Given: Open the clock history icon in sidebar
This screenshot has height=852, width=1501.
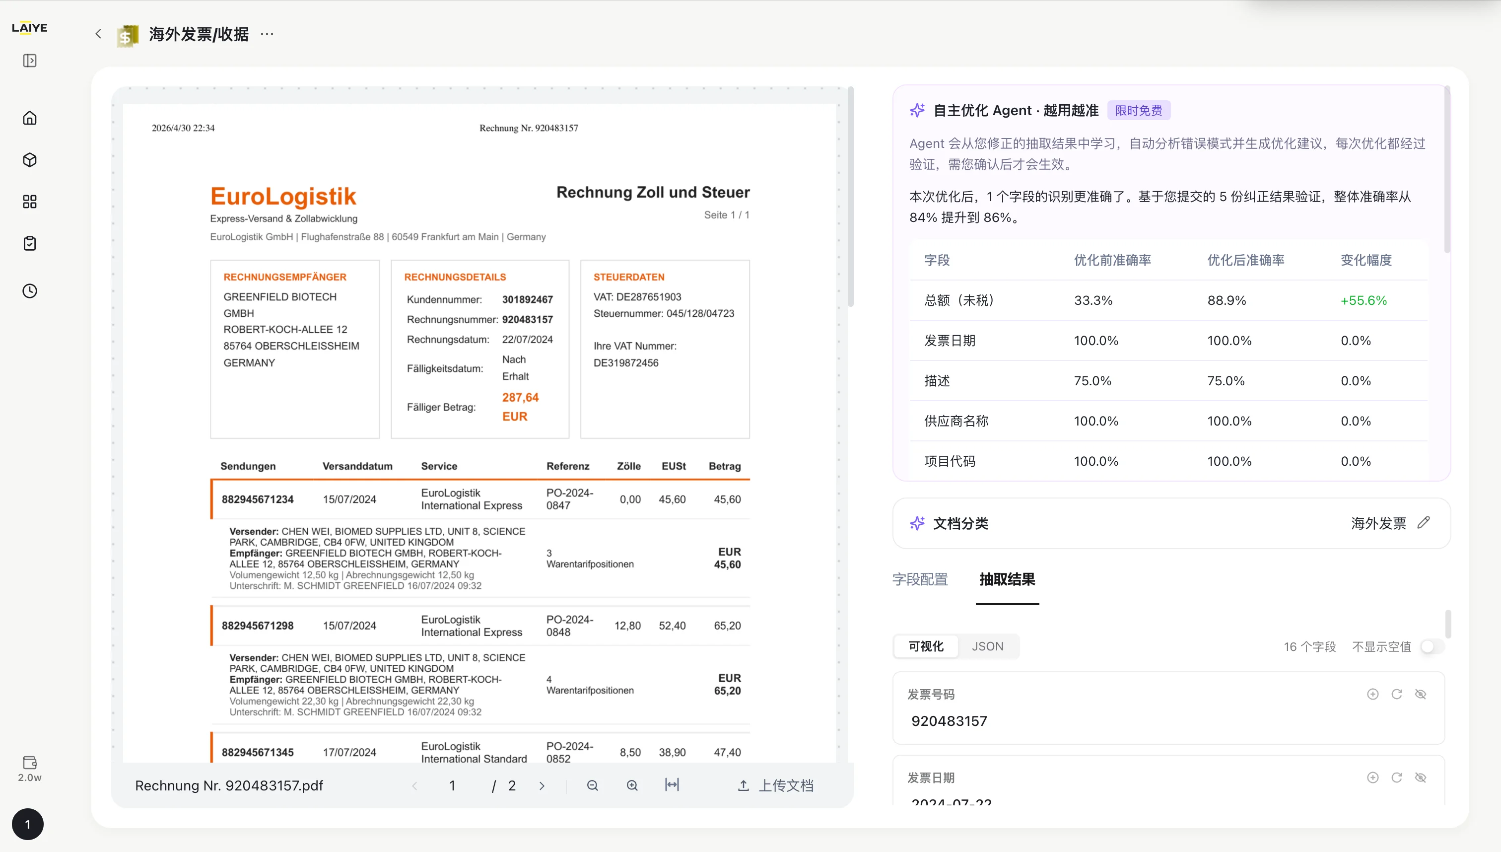Looking at the screenshot, I should pyautogui.click(x=30, y=291).
